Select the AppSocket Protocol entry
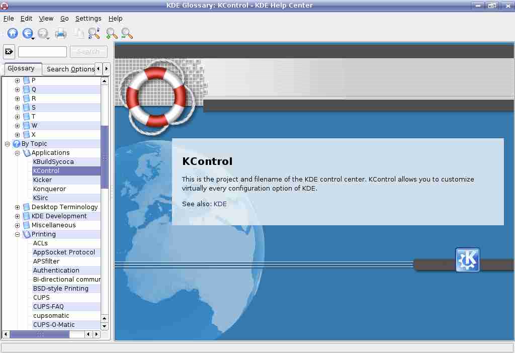 click(x=64, y=252)
